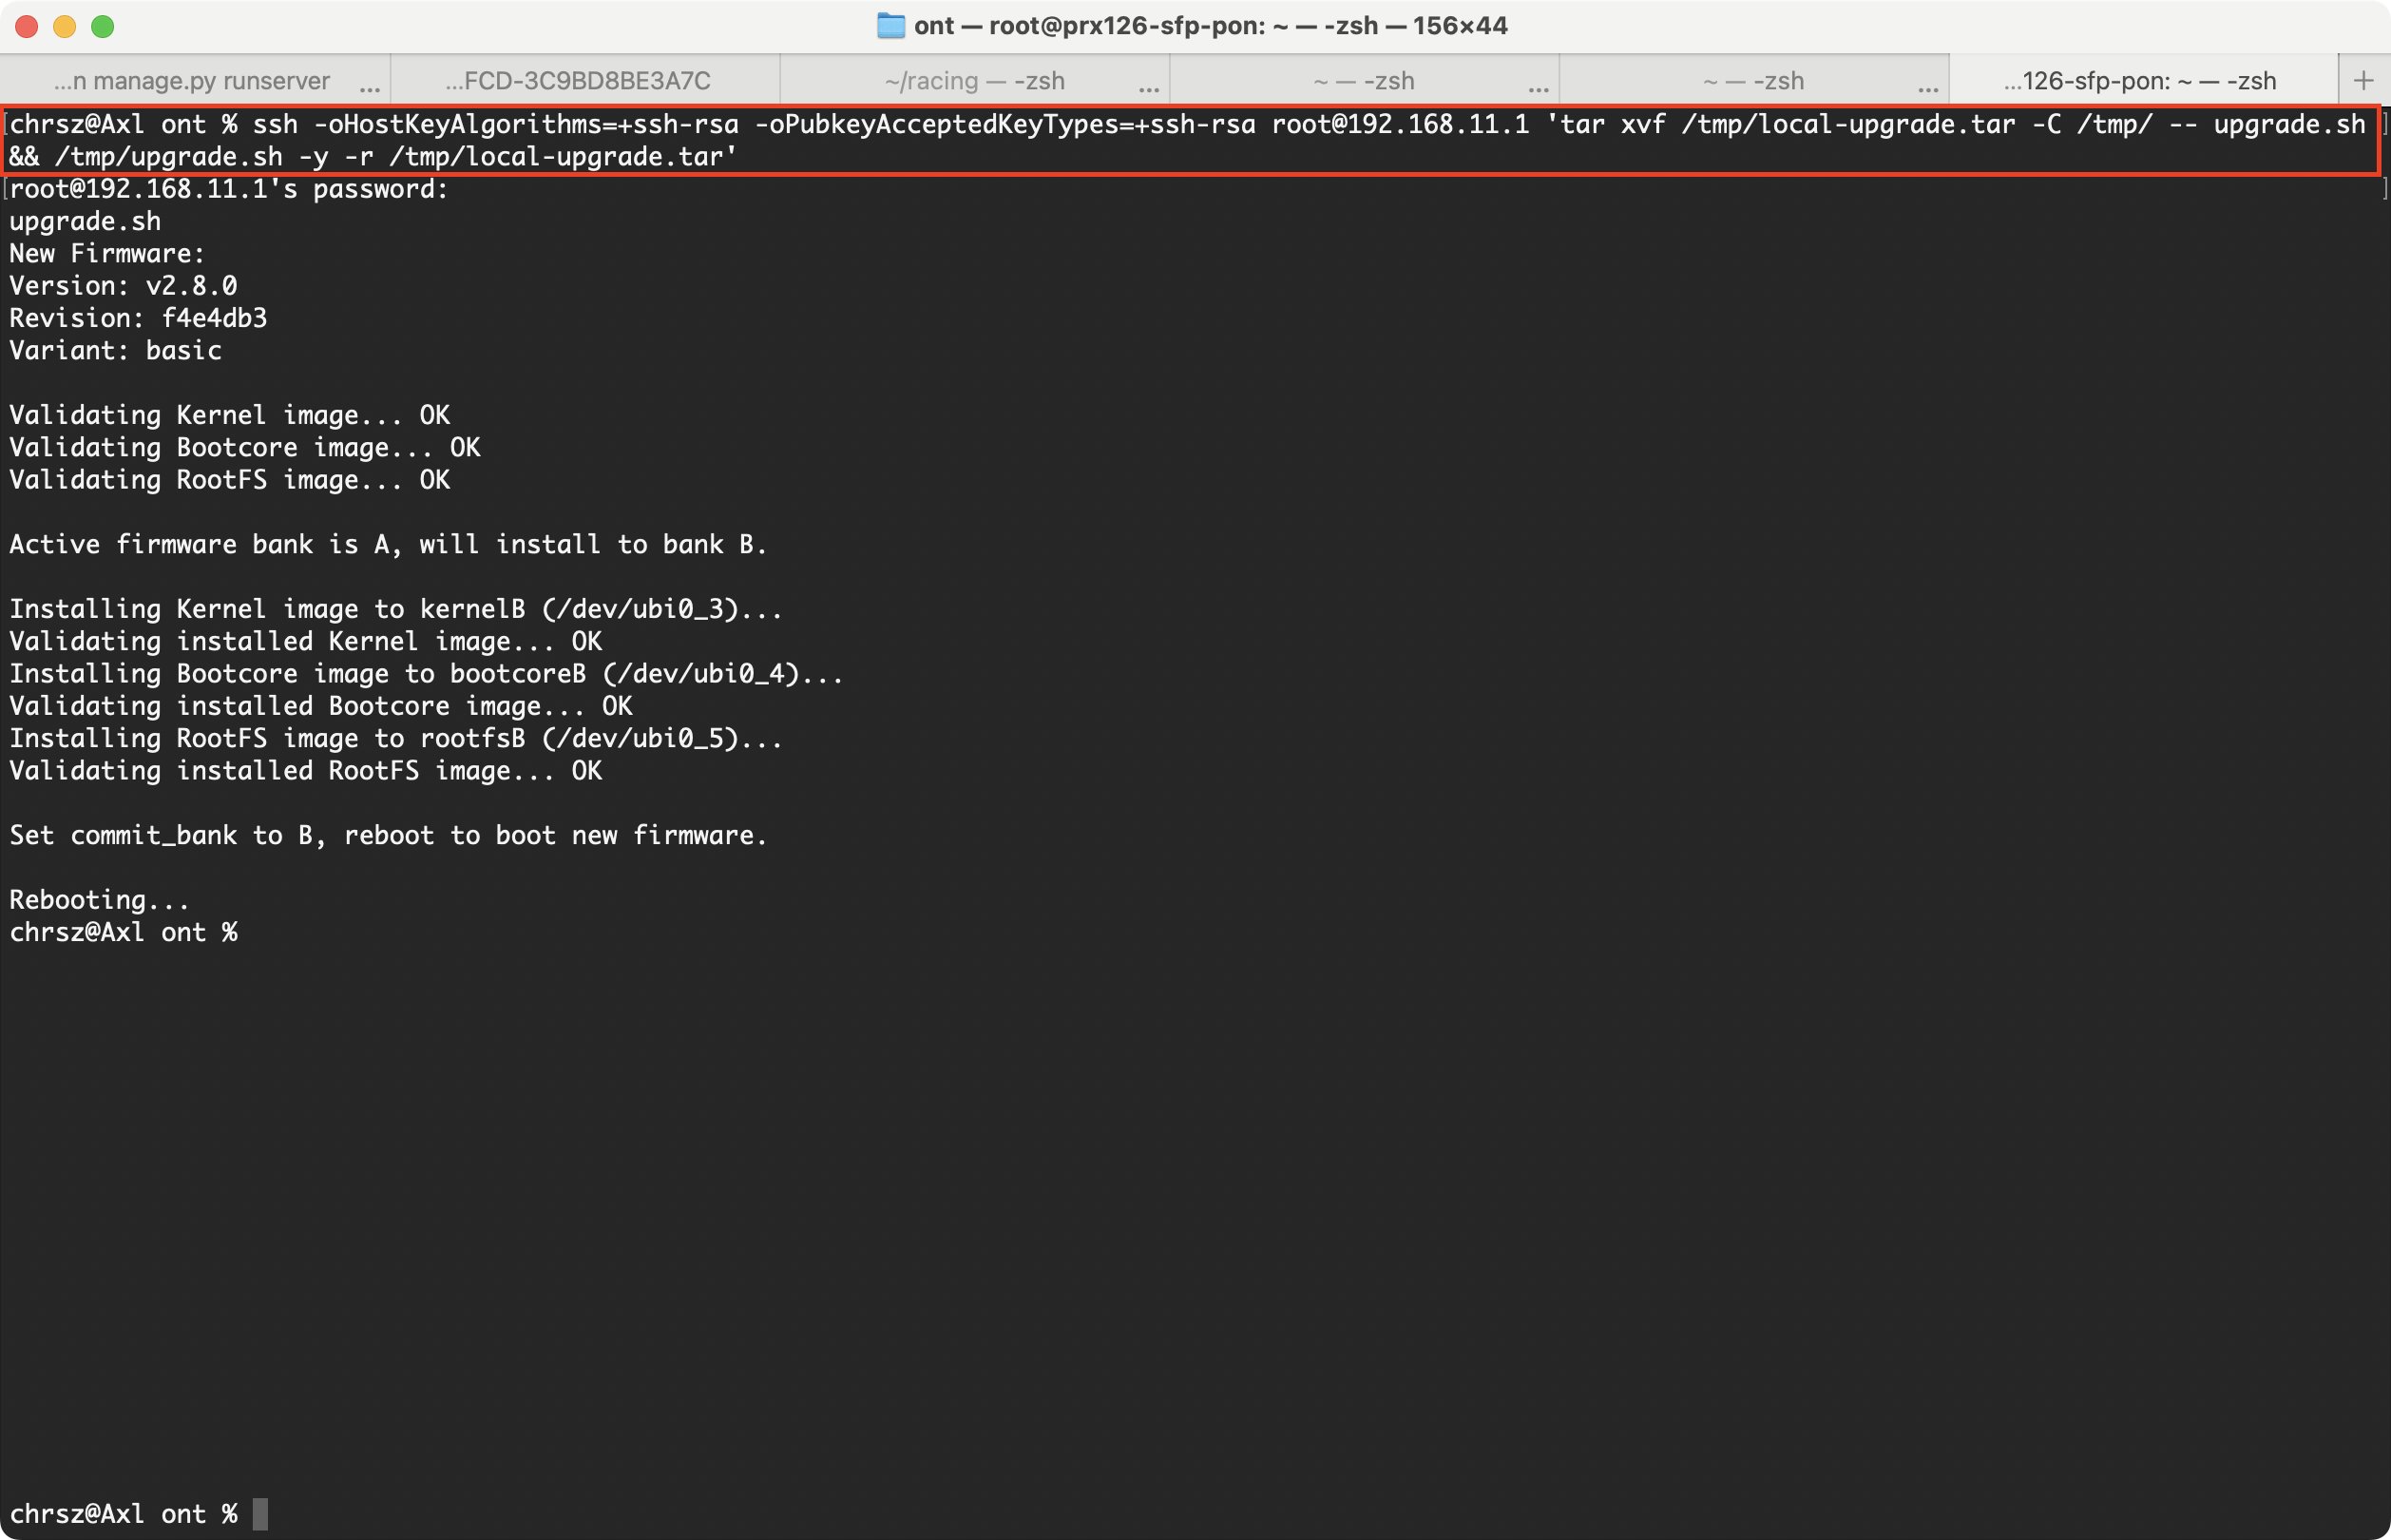Viewport: 2391px width, 1540px height.
Task: Click the cursor at bottom prompt
Action: click(x=259, y=1513)
